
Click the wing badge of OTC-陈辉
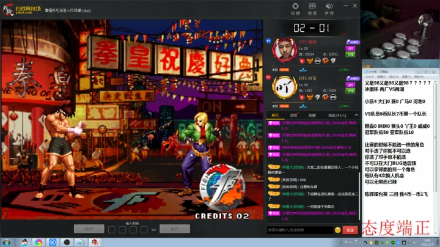pos(333,61)
